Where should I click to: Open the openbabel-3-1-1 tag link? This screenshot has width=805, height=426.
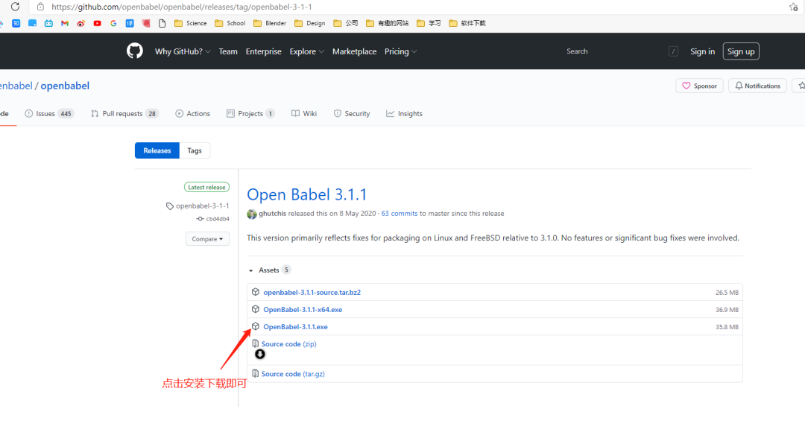click(x=198, y=206)
